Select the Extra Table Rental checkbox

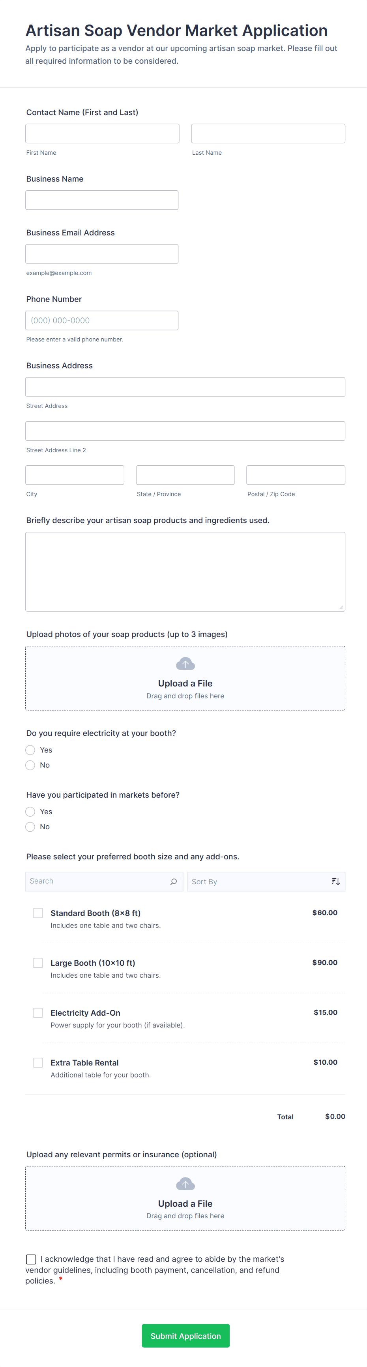click(x=37, y=1062)
